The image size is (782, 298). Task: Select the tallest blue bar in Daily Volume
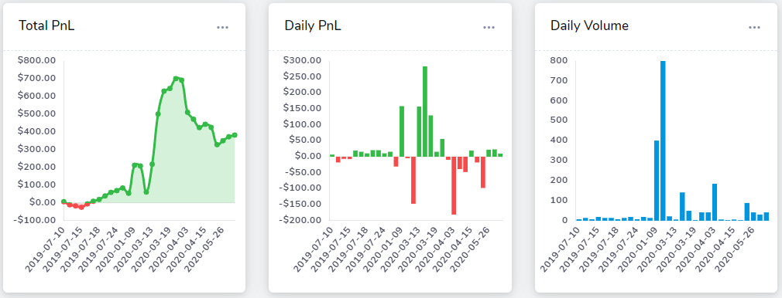pos(663,141)
